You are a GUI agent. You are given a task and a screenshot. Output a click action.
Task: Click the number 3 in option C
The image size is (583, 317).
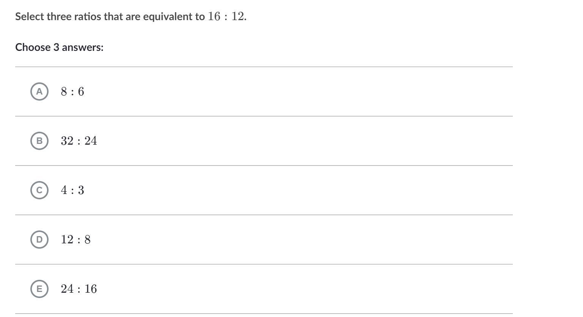click(x=81, y=190)
